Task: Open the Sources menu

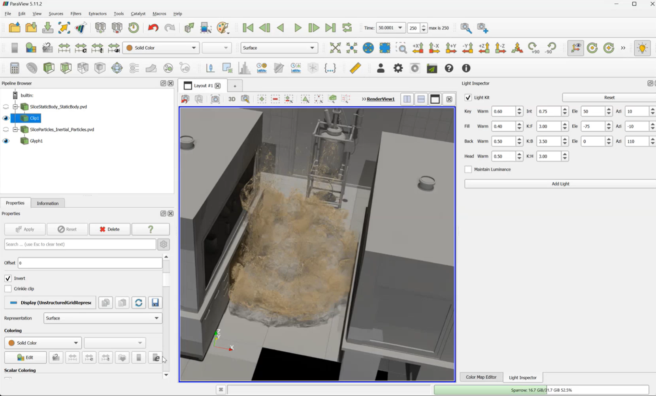Action: pos(56,13)
